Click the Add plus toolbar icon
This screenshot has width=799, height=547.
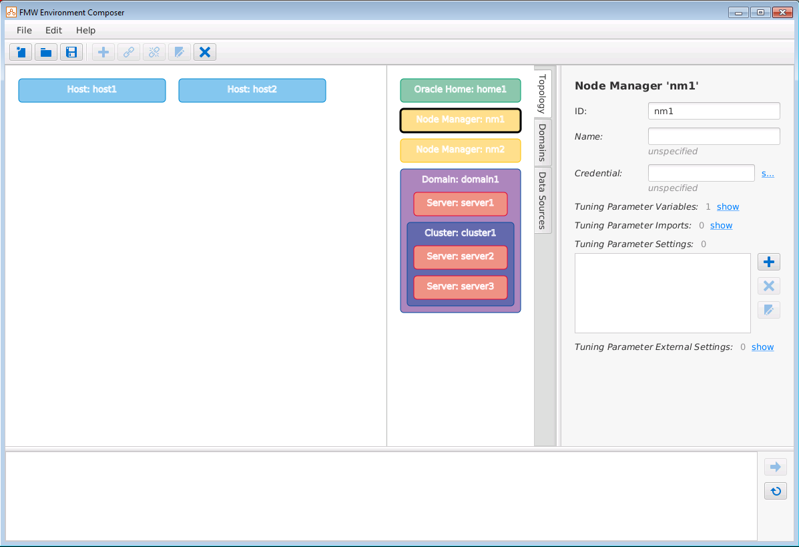coord(103,52)
